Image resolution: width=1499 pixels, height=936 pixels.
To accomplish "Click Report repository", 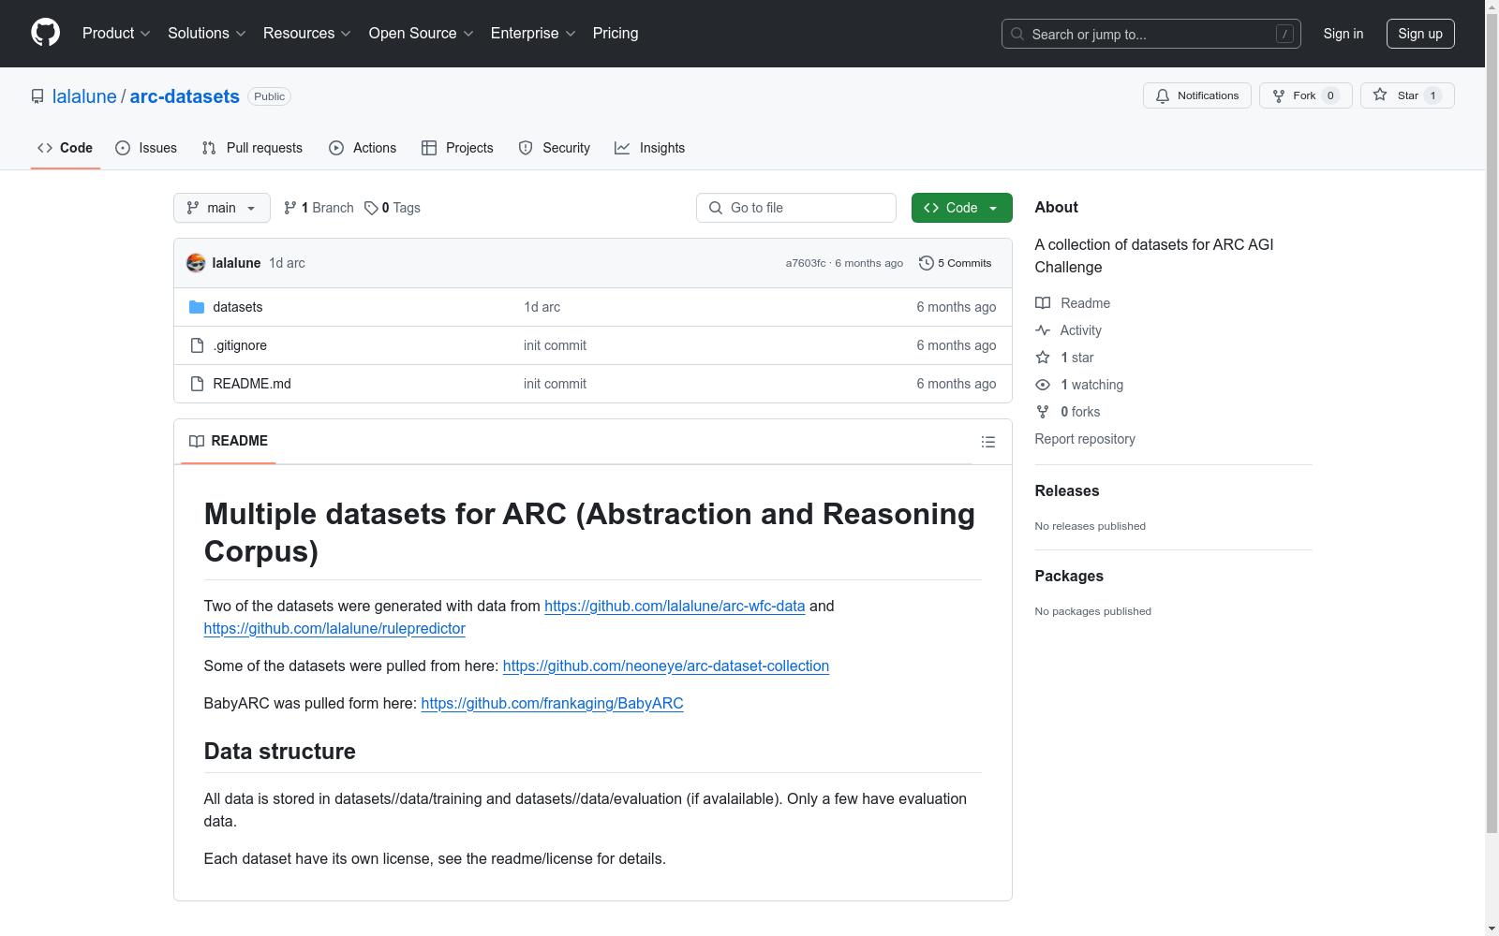I will [1085, 439].
